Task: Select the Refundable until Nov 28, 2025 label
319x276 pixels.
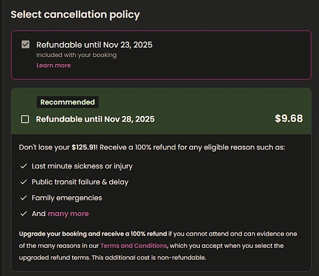Action: click(x=95, y=119)
